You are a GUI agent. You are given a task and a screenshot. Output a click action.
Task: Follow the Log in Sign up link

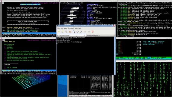(12, 67)
